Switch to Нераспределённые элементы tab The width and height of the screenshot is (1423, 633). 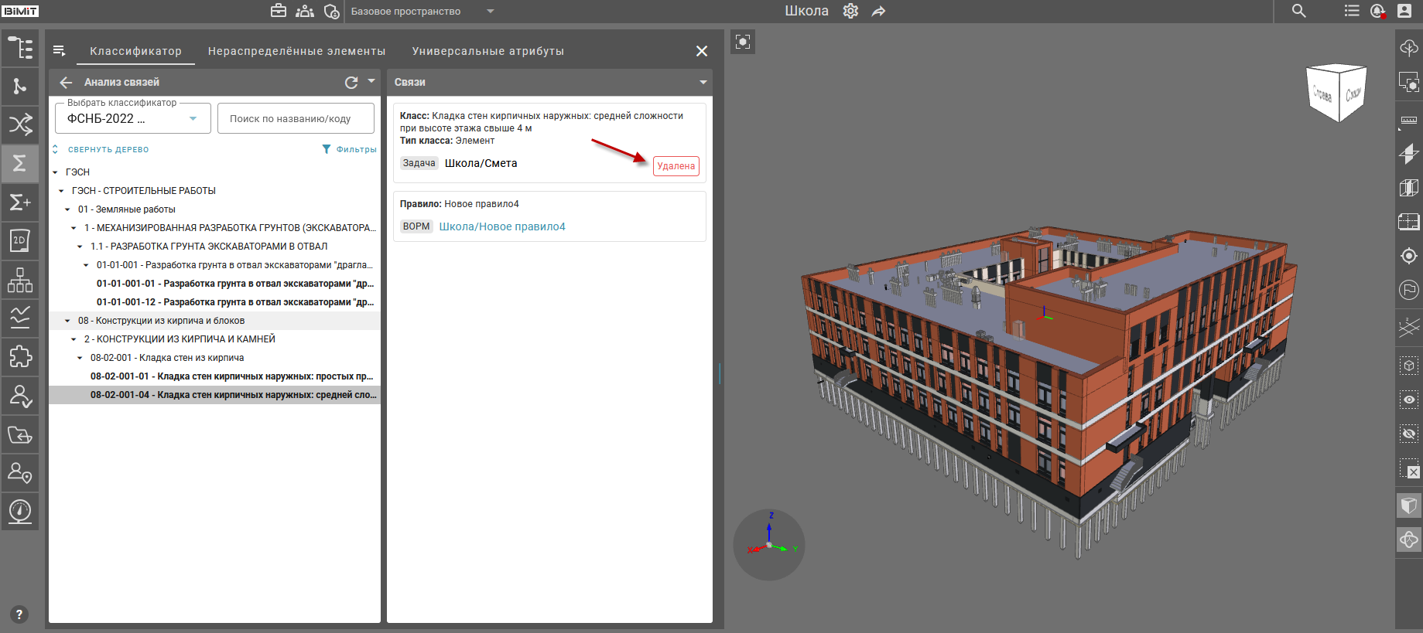click(x=296, y=51)
